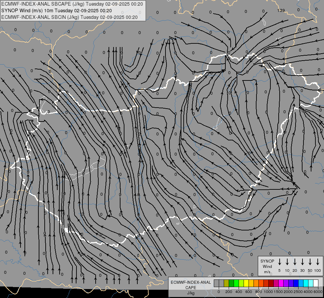324x298 pixels.
Task: Select the 20 m/s wind arrow in legend
Action: (295, 262)
